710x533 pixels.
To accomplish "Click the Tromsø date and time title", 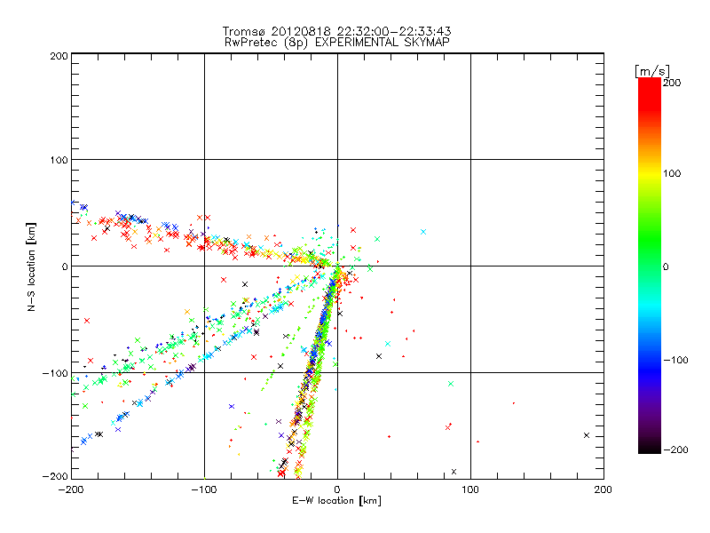I will [336, 30].
